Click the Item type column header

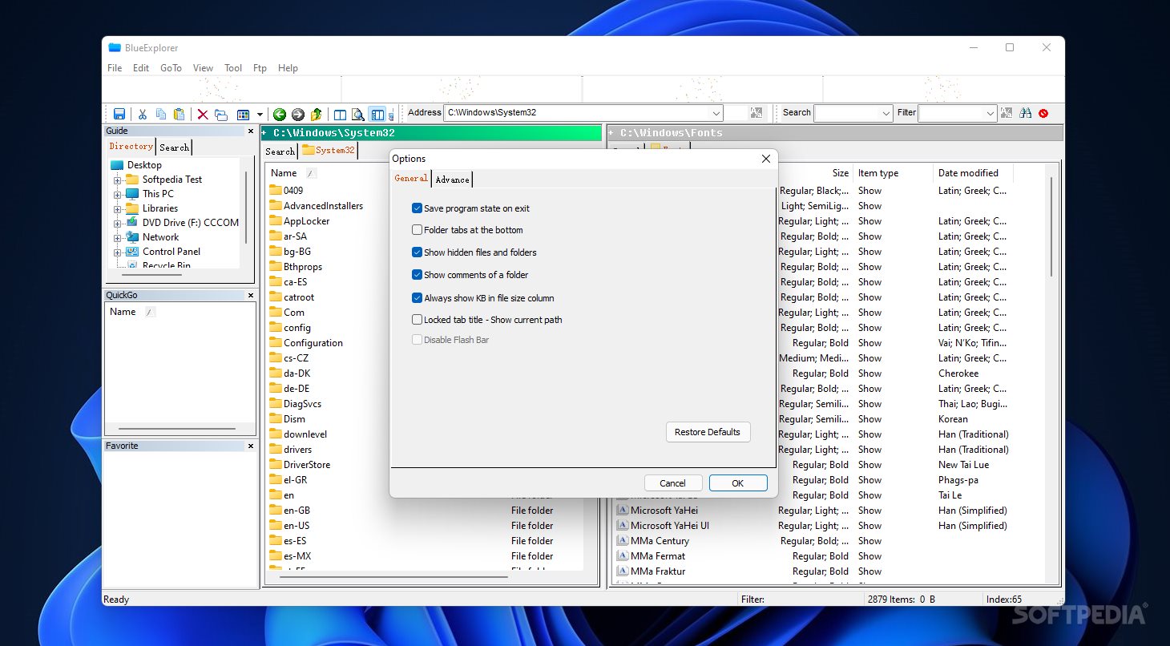[878, 173]
